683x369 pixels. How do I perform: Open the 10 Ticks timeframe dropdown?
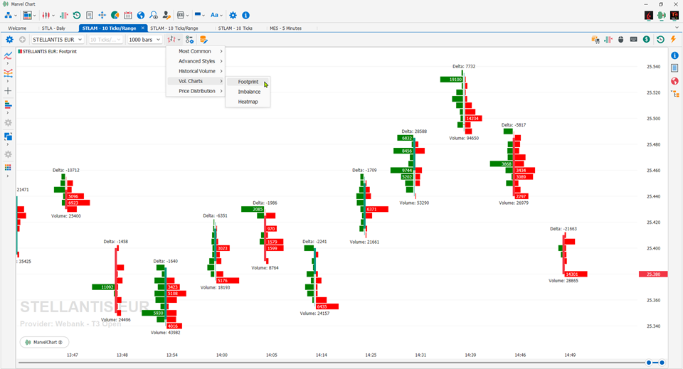pyautogui.click(x=105, y=40)
